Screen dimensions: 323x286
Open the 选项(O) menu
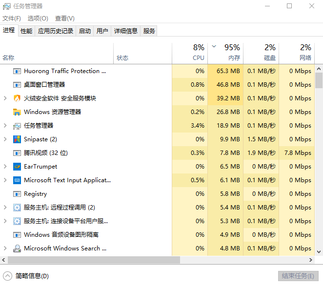point(38,19)
